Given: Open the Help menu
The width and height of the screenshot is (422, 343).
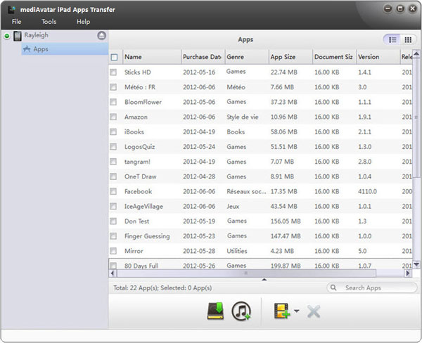Looking at the screenshot, I should [x=84, y=22].
